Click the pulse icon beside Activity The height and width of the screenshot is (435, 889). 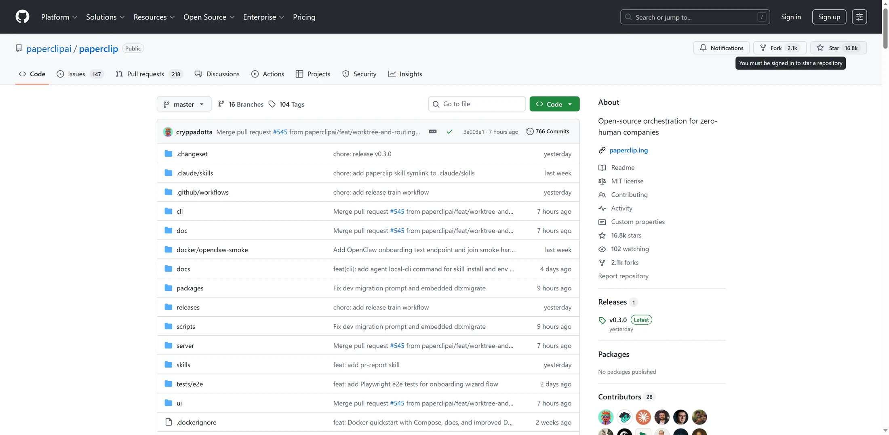click(602, 208)
